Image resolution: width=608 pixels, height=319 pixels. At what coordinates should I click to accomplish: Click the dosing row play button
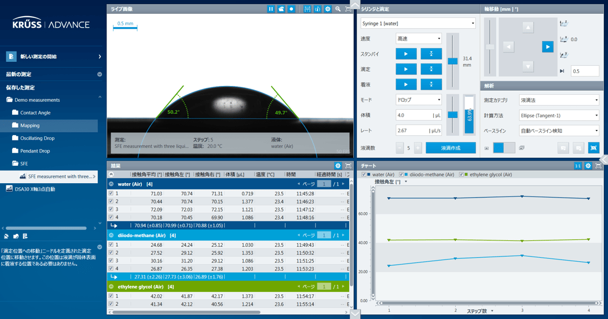click(x=406, y=69)
